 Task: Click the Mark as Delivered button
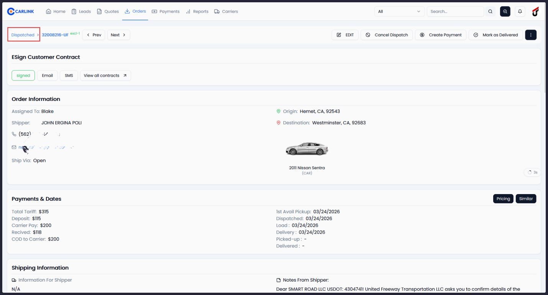click(495, 35)
